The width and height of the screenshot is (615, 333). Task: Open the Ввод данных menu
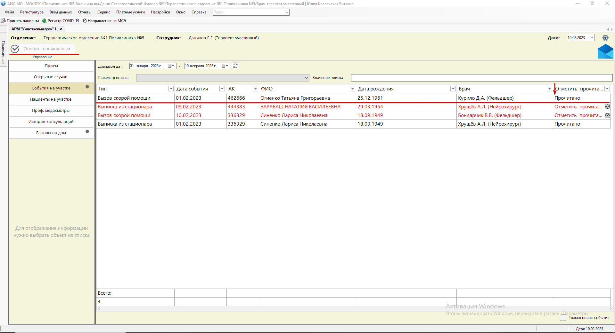tap(61, 12)
